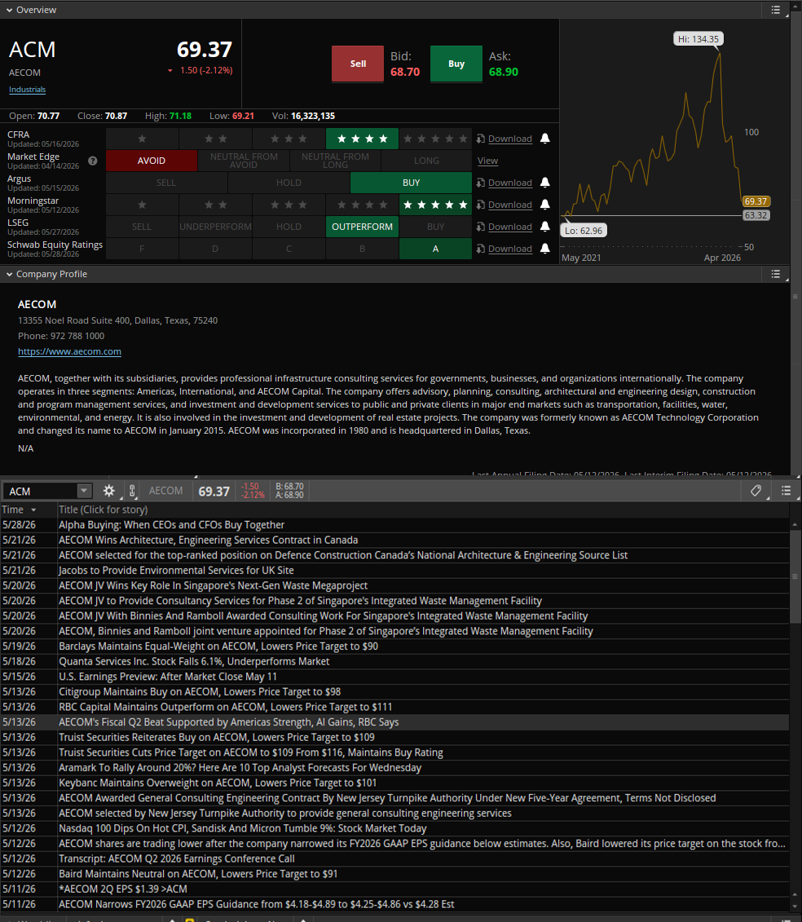Screen dimensions: 802x922
Task: Click the Market Edge help question icon
Action: click(93, 161)
